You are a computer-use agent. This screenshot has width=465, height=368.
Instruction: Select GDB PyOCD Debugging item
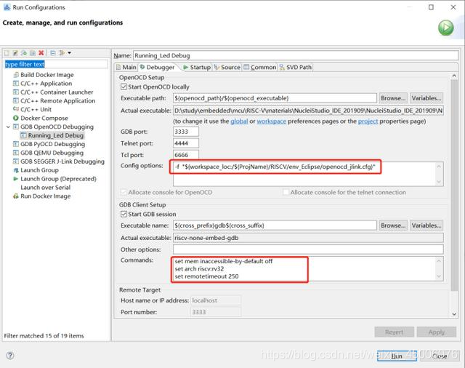pyautogui.click(x=49, y=144)
